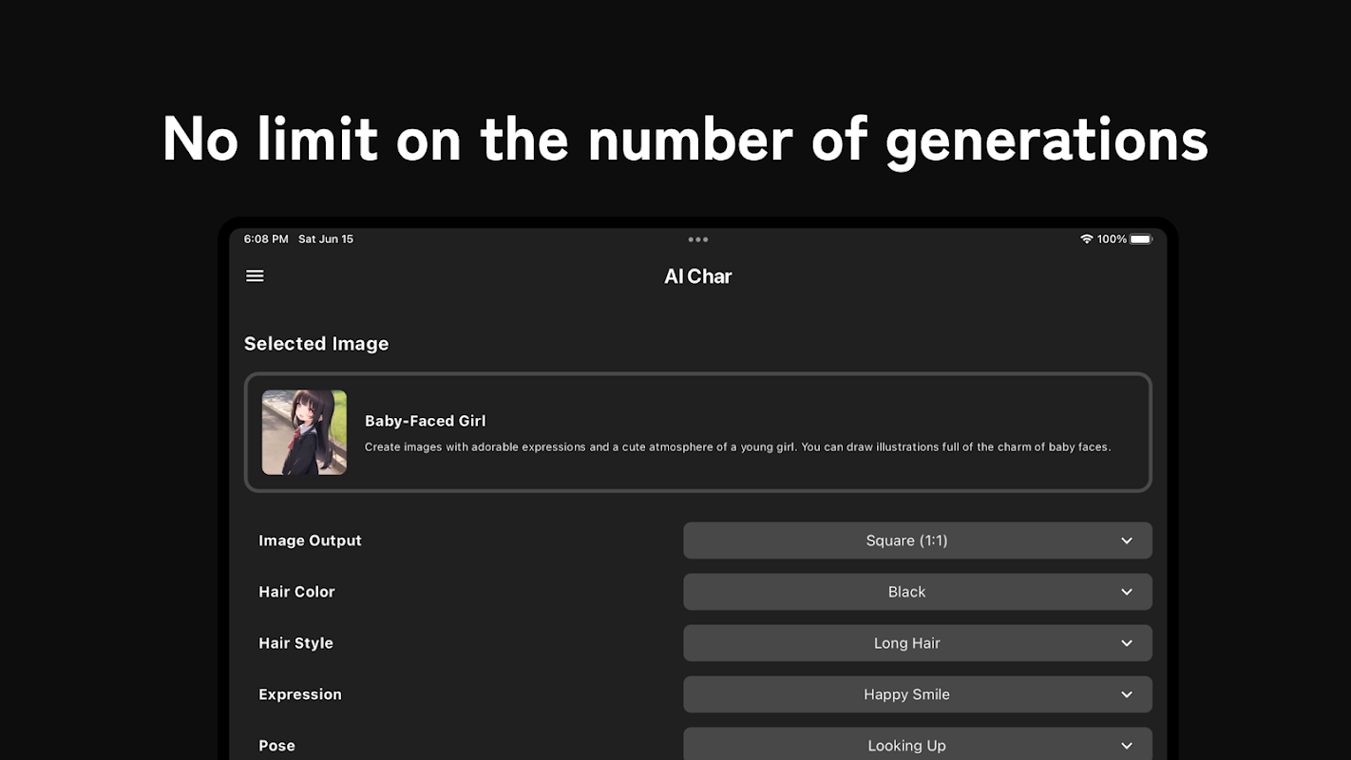Screen dimensions: 1351x760
Task: Open the Happy Smile expression dropdown
Action: (905, 694)
